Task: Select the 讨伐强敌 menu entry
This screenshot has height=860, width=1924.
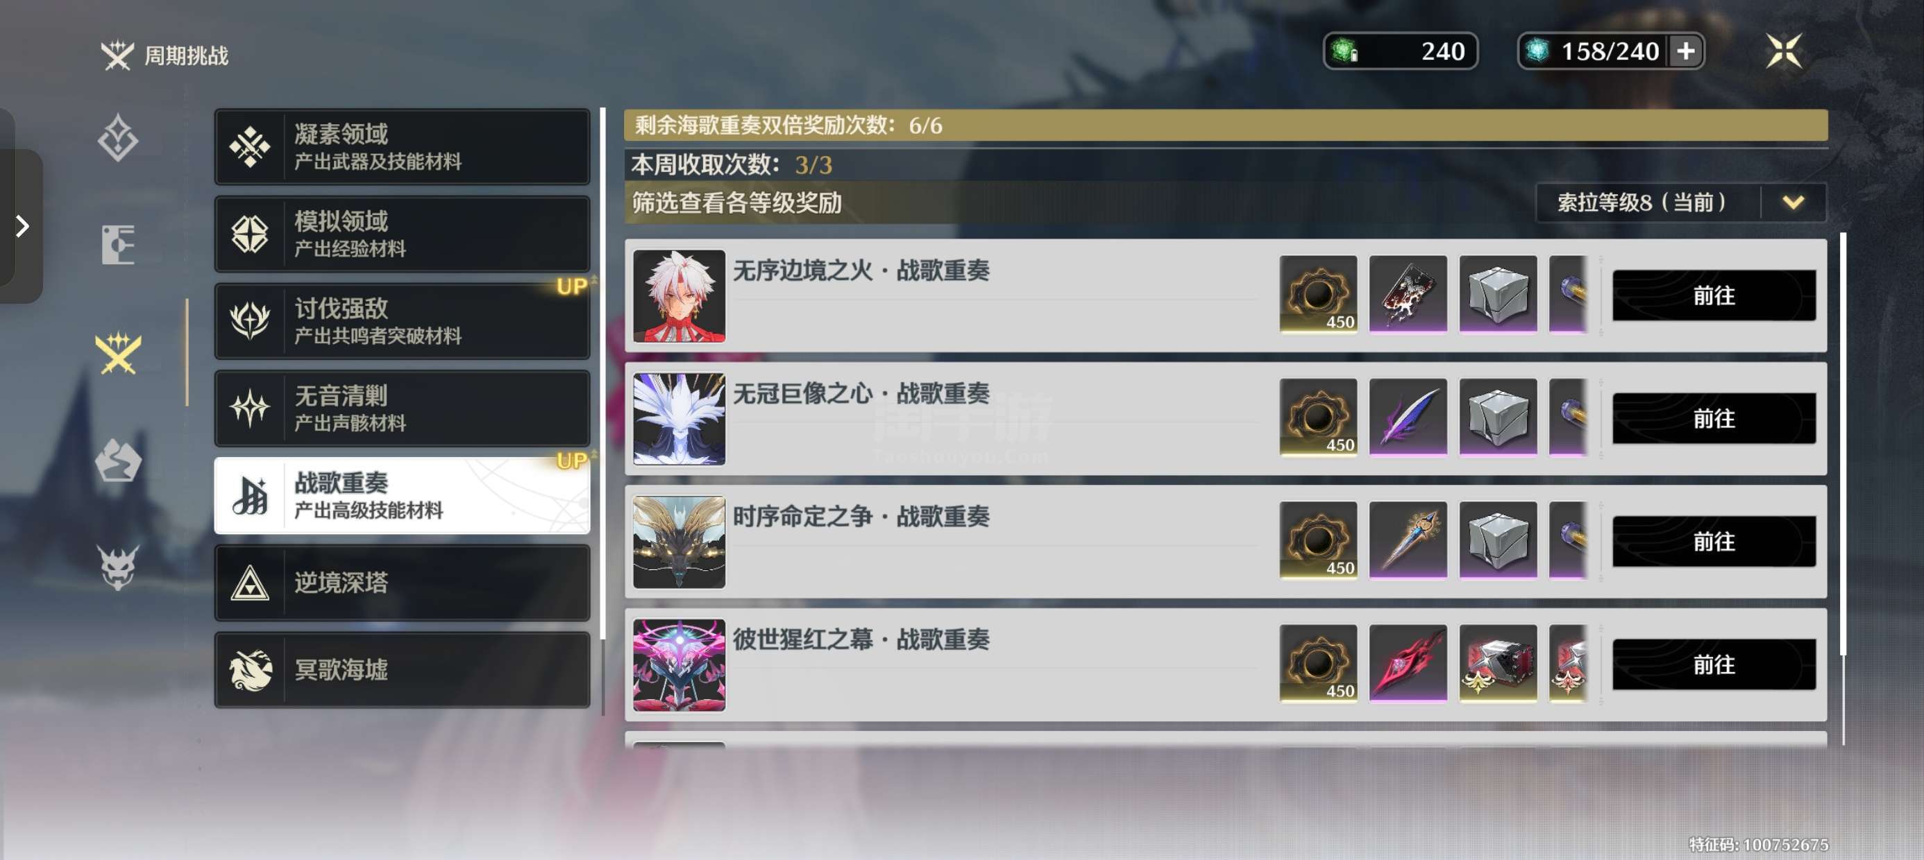Action: tap(402, 321)
